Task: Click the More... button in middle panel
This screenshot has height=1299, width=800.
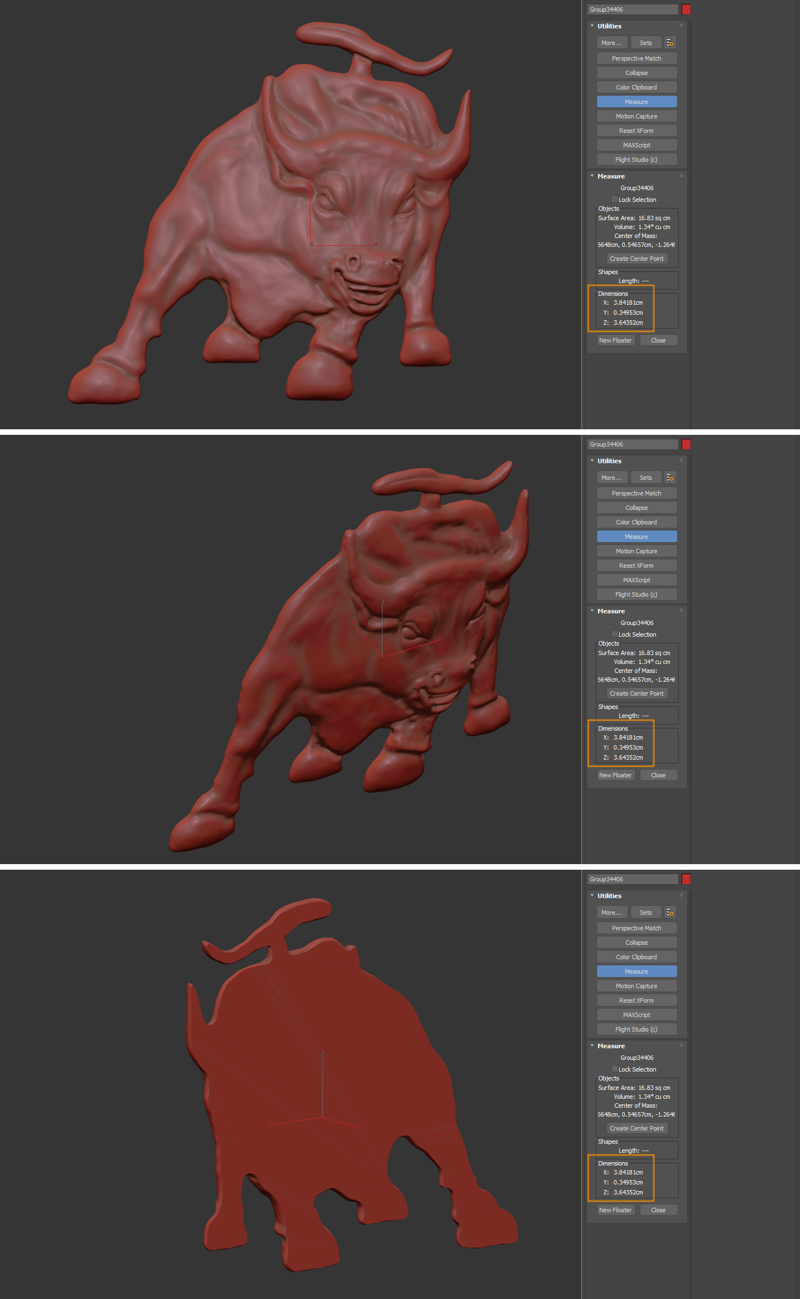Action: [612, 478]
